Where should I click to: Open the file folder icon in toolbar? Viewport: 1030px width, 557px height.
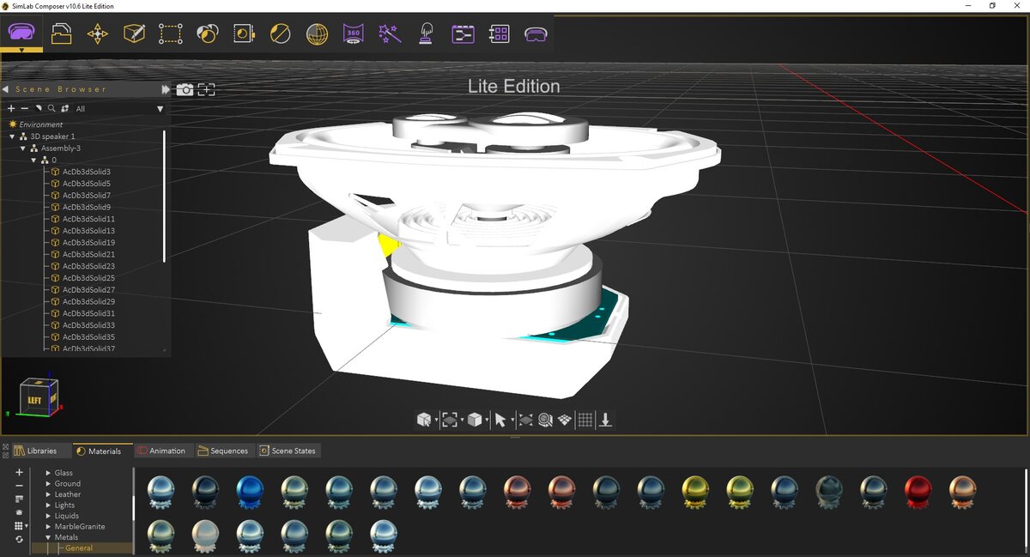coord(61,33)
